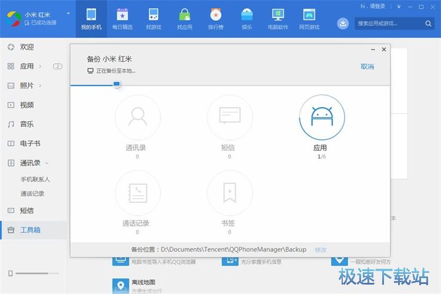Collapse the 通讯录 sidebar section arrow
Image resolution: width=441 pixels, height=294 pixels.
(47, 163)
